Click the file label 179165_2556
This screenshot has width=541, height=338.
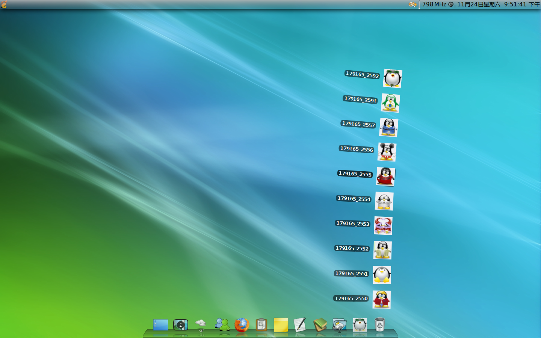(357, 149)
